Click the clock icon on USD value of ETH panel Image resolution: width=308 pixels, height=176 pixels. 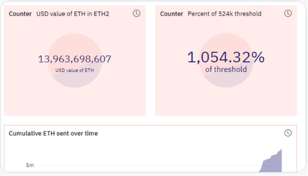pos(137,13)
